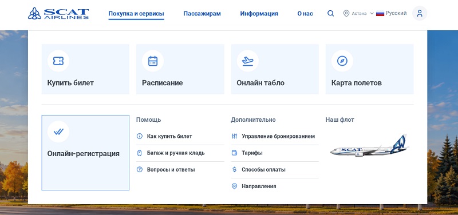Image resolution: width=458 pixels, height=215 pixels.
Task: Click the calendar icon above Расписание
Action: click(x=153, y=61)
